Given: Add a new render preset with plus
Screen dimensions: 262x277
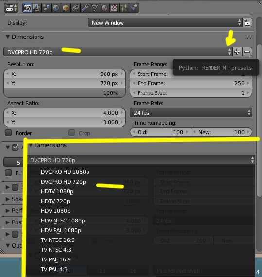Looking at the screenshot, I should [x=237, y=52].
